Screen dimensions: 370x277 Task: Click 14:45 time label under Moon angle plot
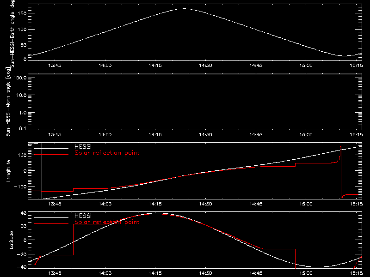(256, 134)
